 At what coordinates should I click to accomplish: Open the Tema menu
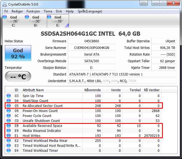coord(48,11)
